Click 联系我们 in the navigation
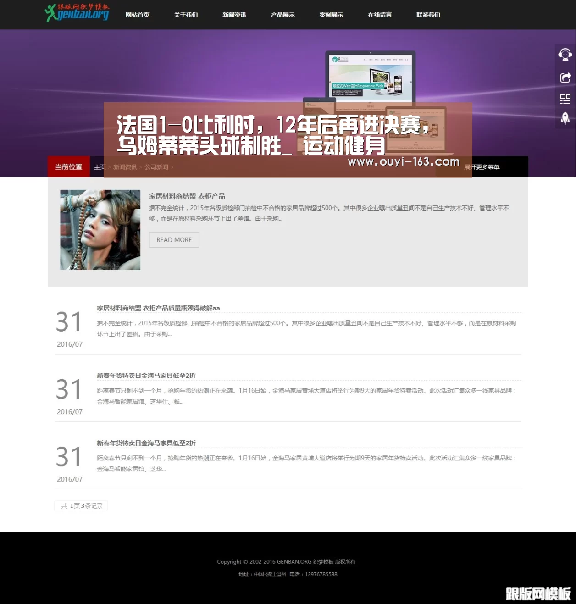Image resolution: width=576 pixels, height=604 pixels. [428, 15]
